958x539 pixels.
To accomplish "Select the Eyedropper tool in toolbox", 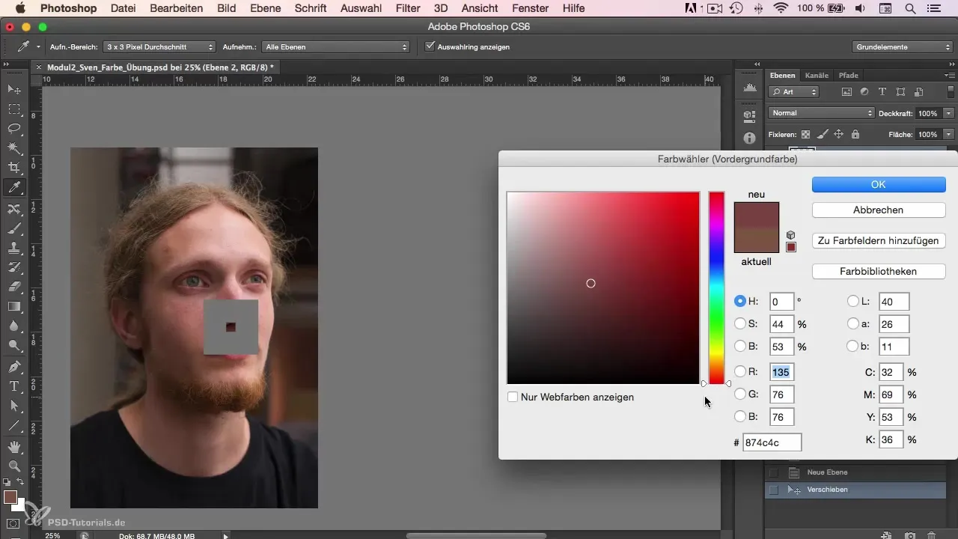I will coord(13,187).
